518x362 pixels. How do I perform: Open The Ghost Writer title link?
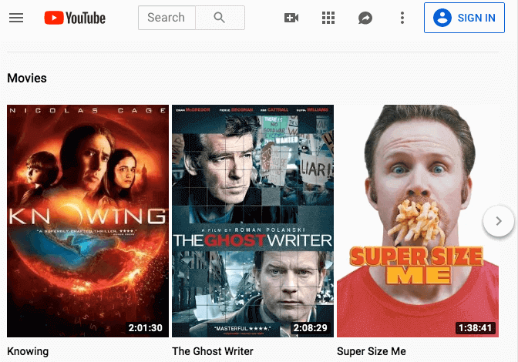point(212,351)
